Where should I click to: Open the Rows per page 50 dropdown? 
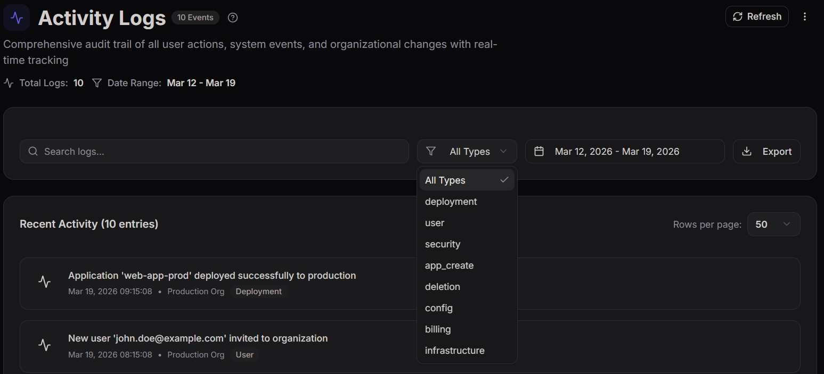coord(773,224)
